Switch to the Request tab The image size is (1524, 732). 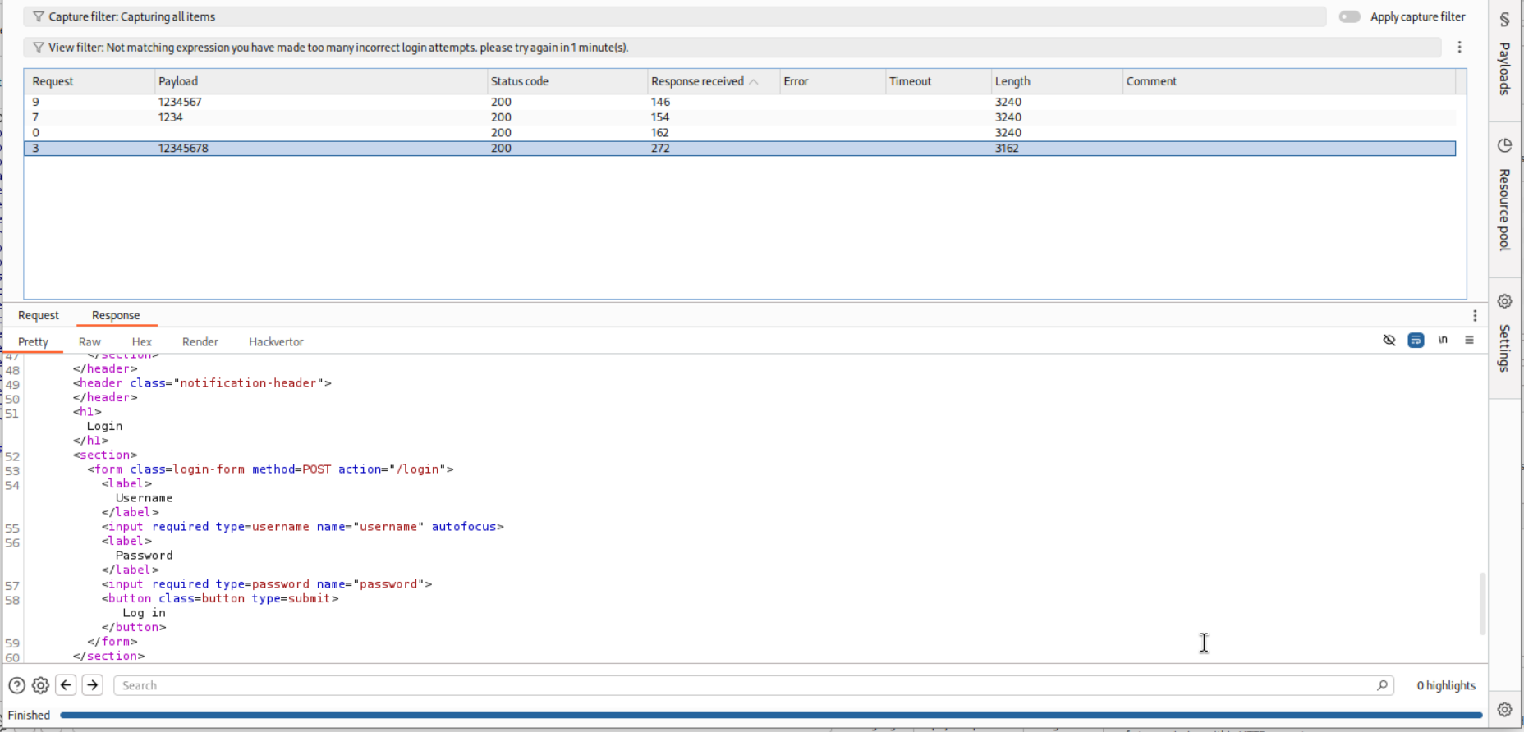pyautogui.click(x=39, y=316)
